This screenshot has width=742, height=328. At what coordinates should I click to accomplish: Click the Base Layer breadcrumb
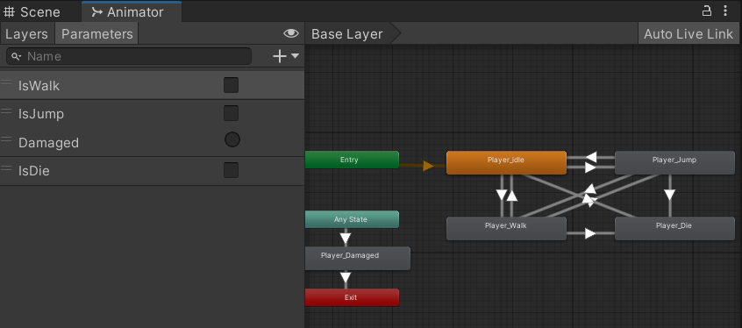[346, 34]
